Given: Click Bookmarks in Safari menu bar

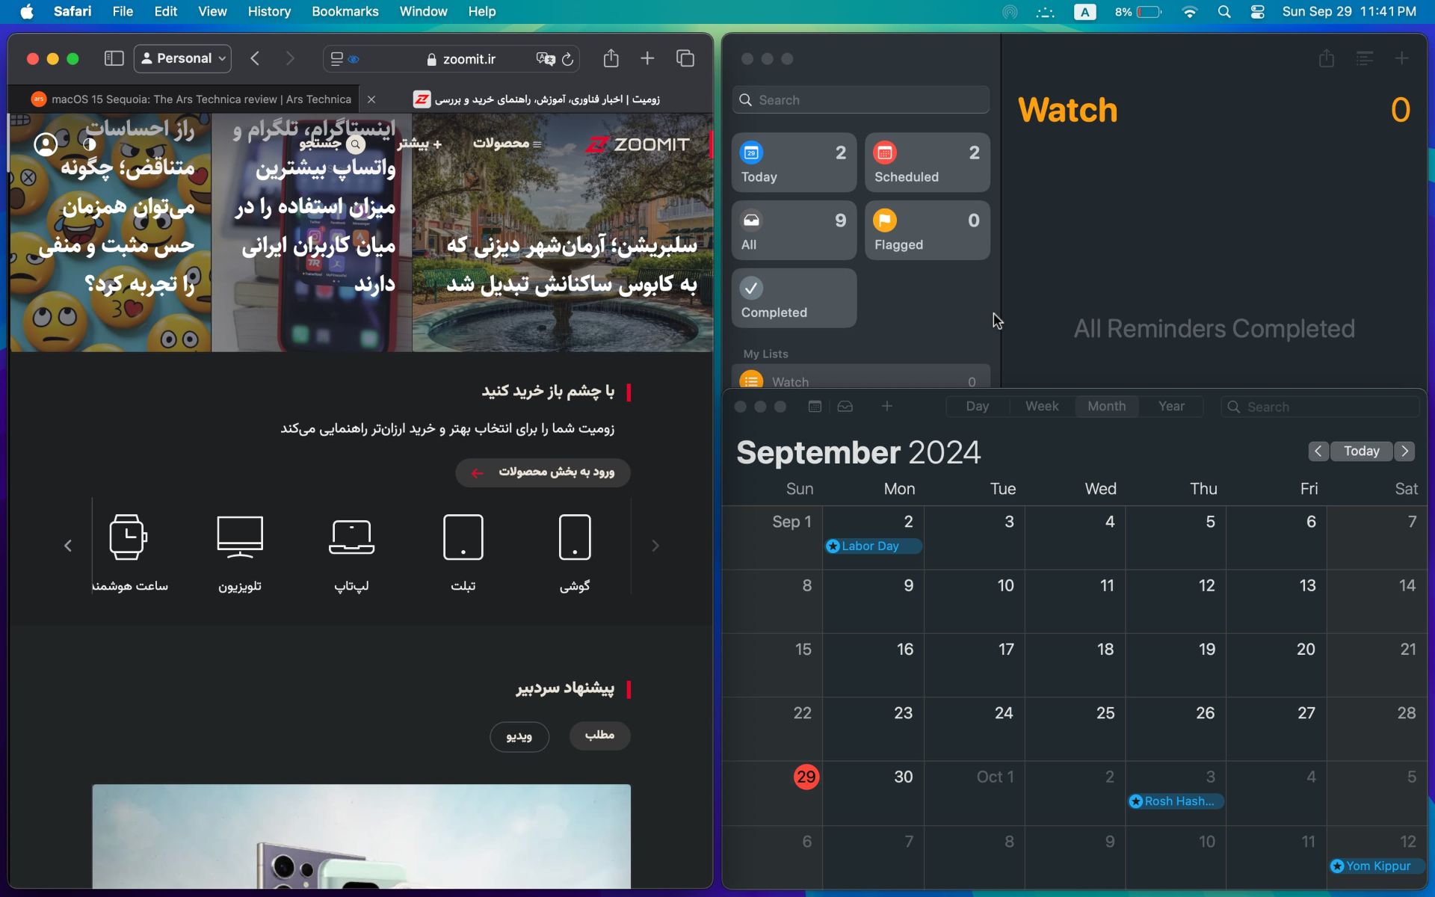Looking at the screenshot, I should point(345,11).
